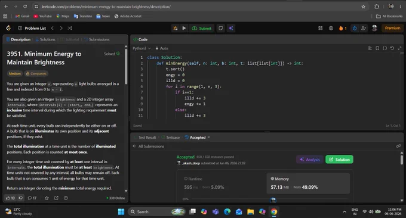Copy the submission link icon

398,146
